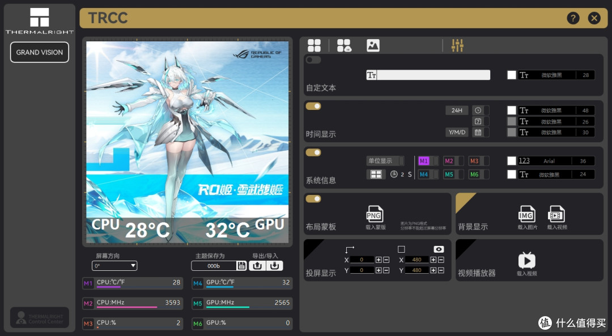Click the custom text input box

(x=428, y=75)
